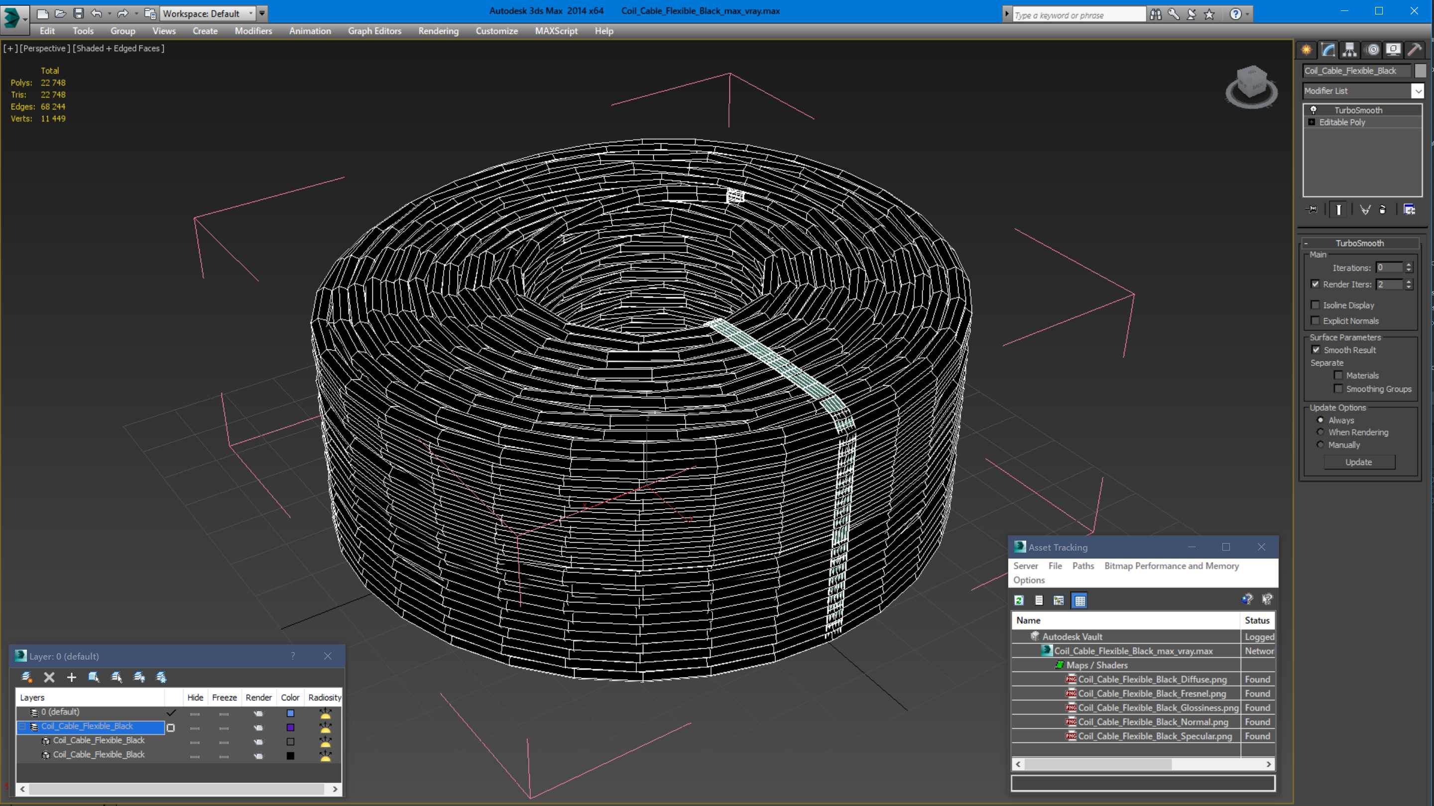1434x806 pixels.
Task: Click the Create New Layer icon
Action: (x=26, y=677)
